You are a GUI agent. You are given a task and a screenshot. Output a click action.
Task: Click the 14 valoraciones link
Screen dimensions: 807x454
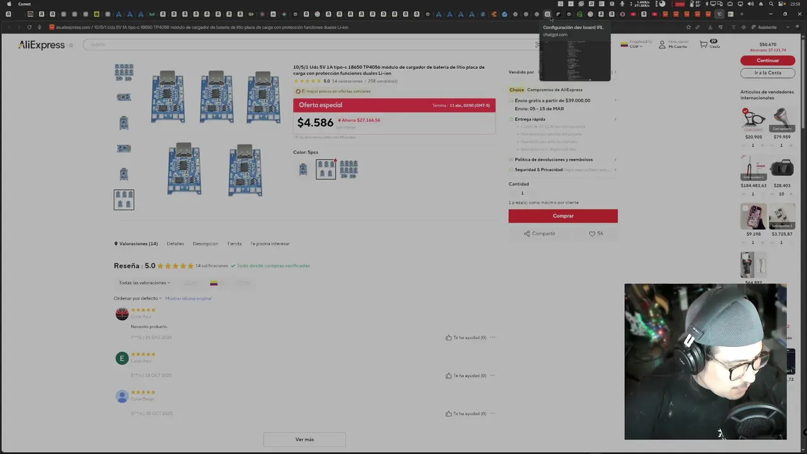click(347, 81)
